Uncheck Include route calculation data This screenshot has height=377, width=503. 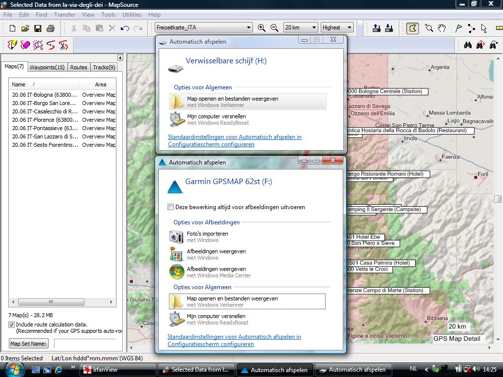11,324
